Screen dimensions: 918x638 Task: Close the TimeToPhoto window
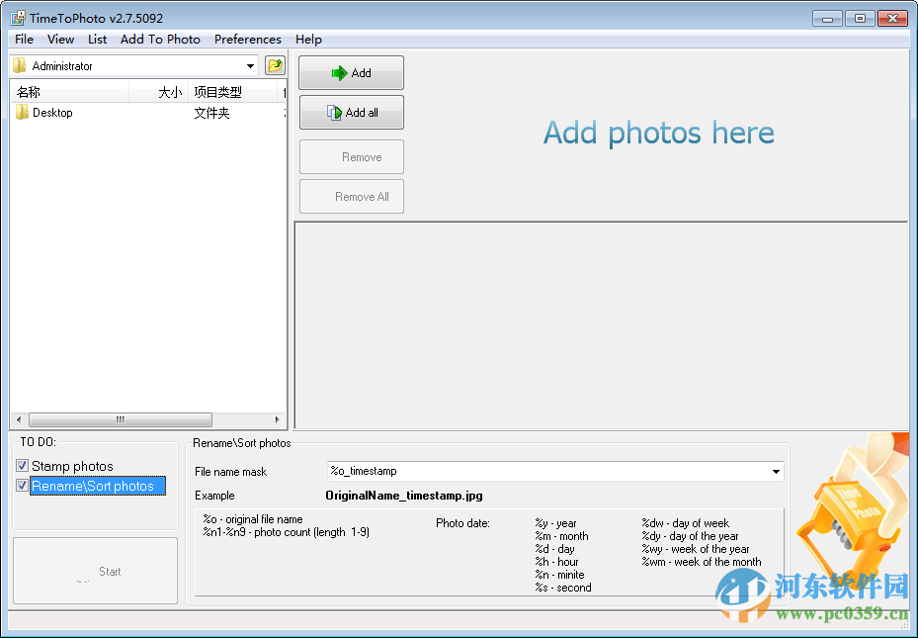(893, 19)
